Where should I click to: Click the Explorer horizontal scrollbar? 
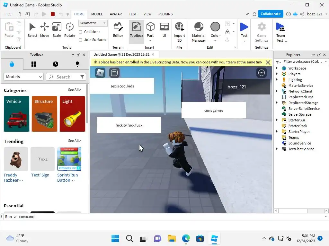301,211
